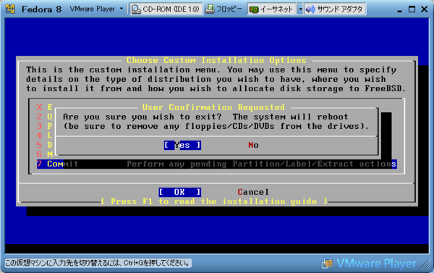Click the Ethernet network card icon
434x273 pixels.
tap(254, 9)
